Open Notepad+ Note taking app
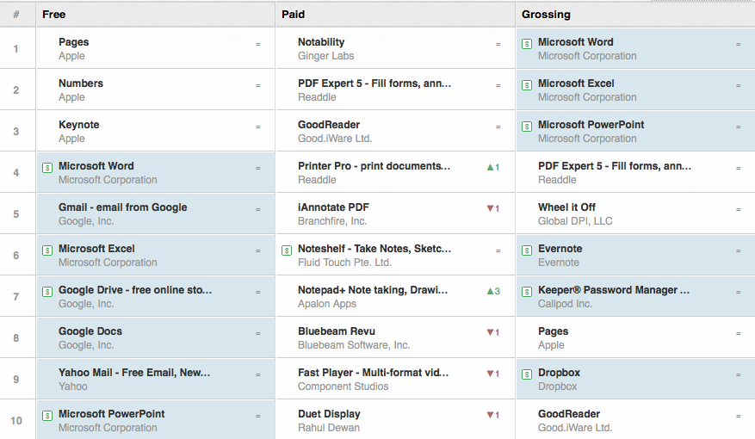 coord(373,290)
